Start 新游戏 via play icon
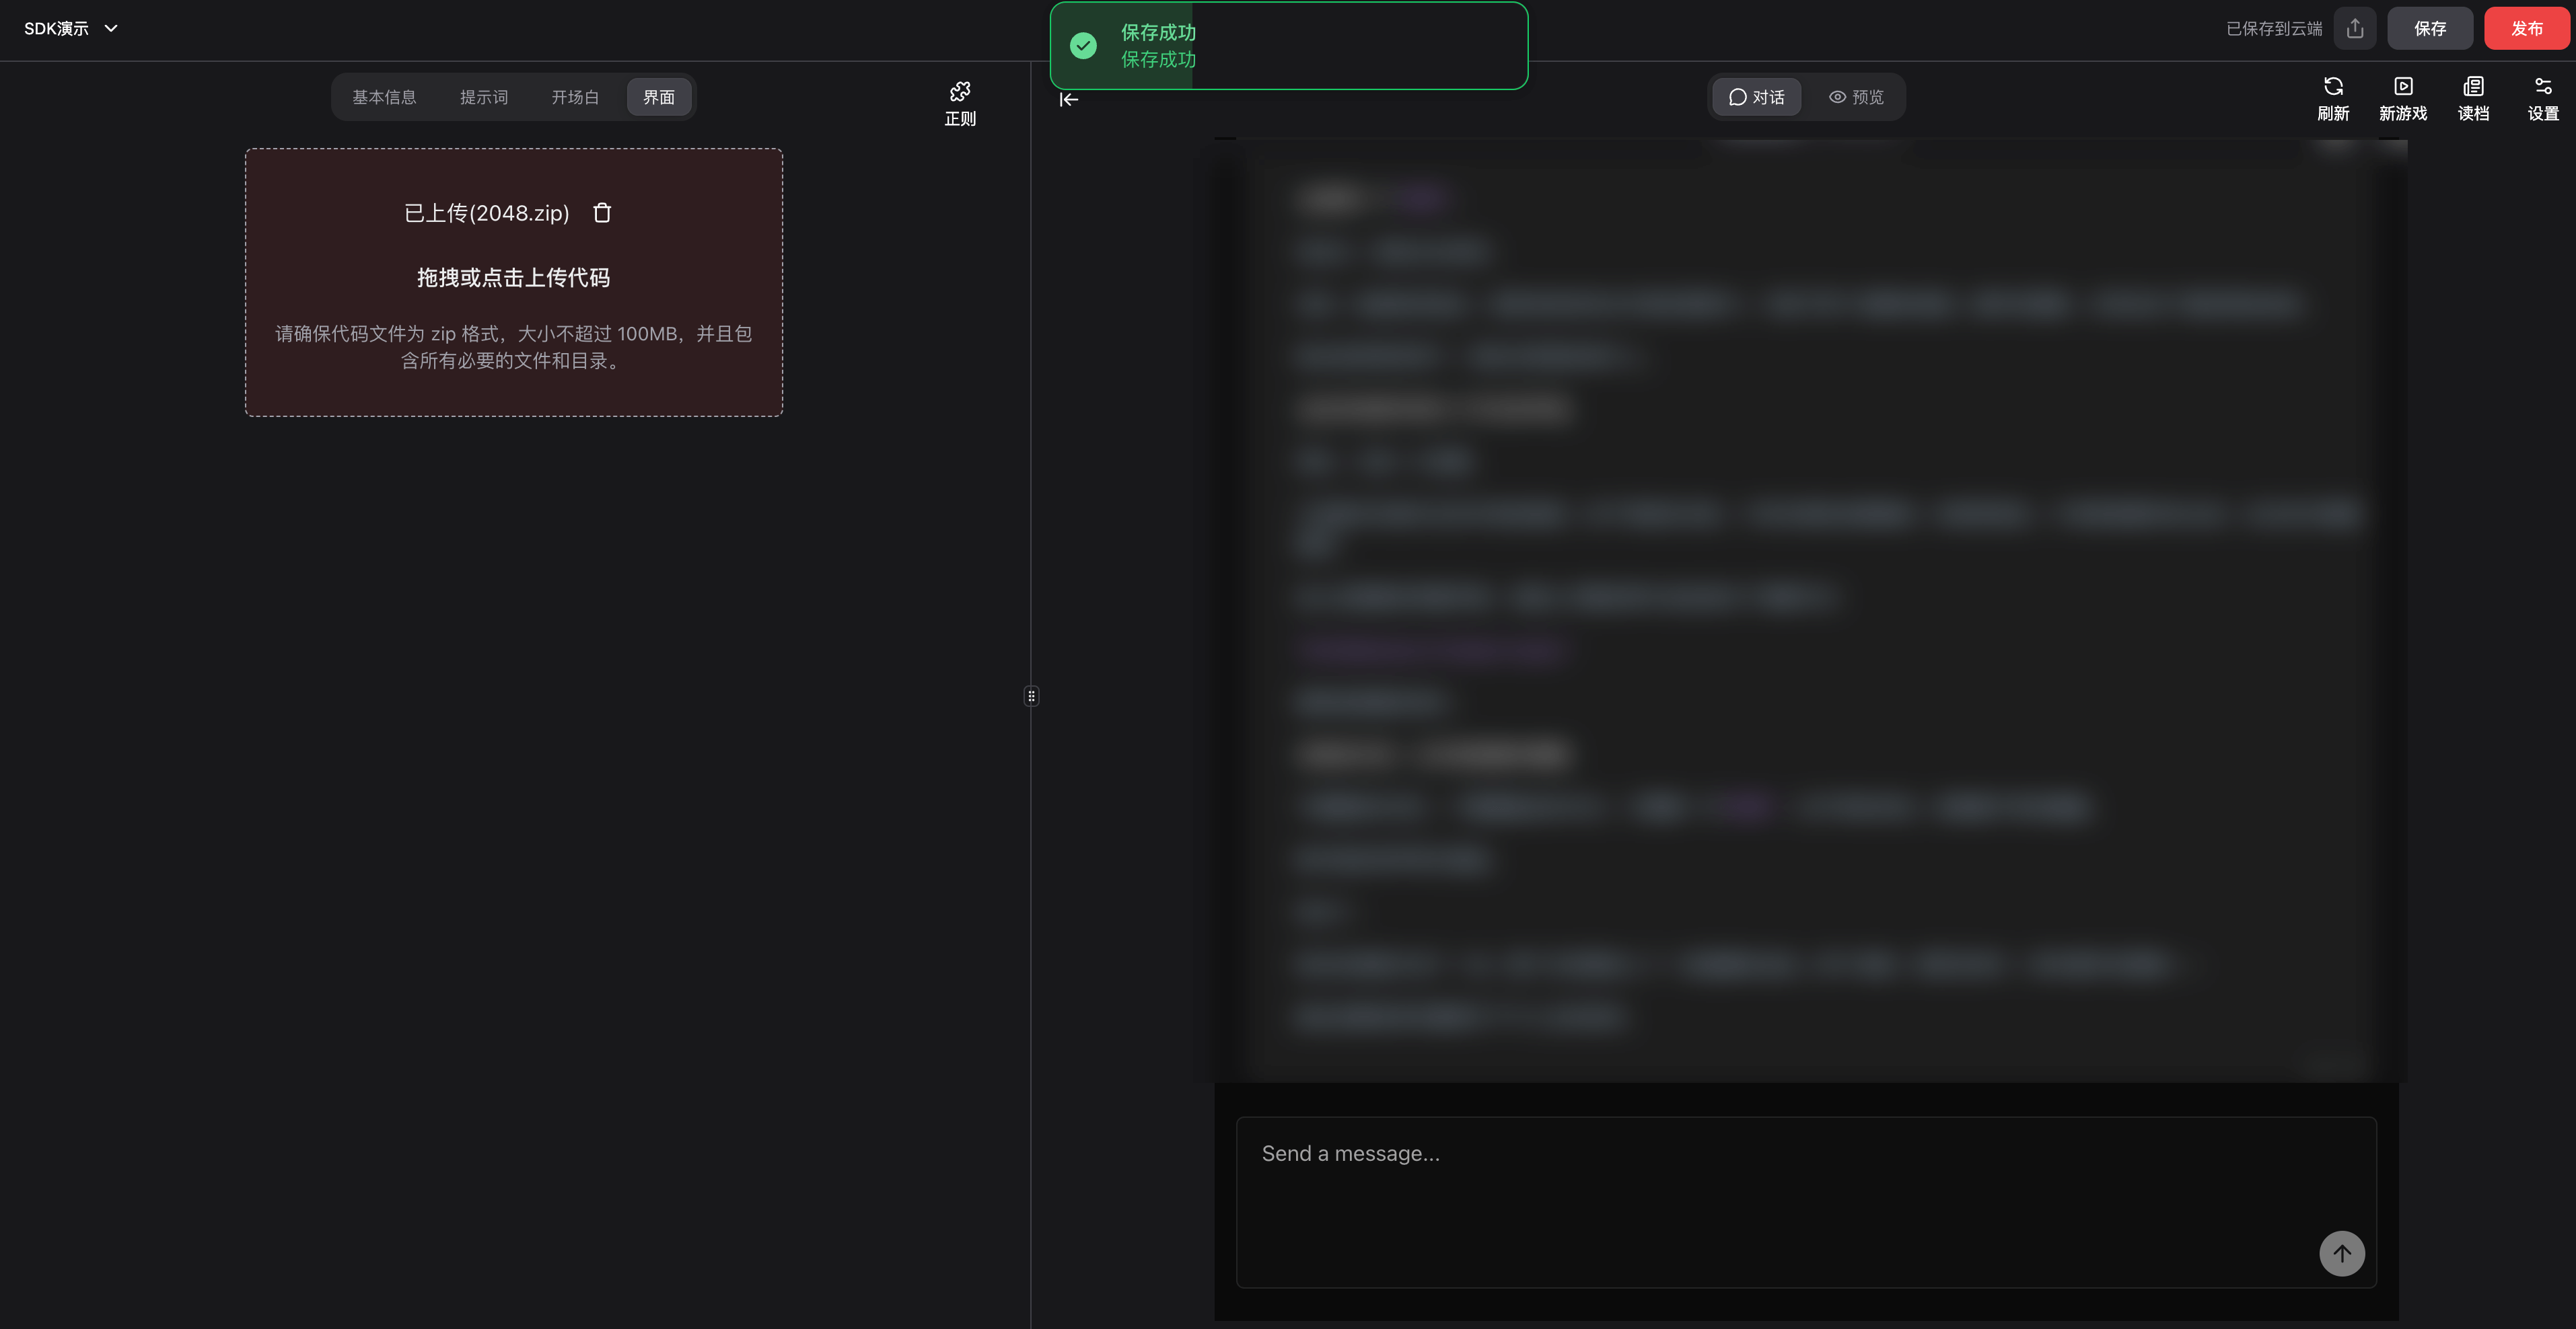The image size is (2576, 1329). (2402, 87)
